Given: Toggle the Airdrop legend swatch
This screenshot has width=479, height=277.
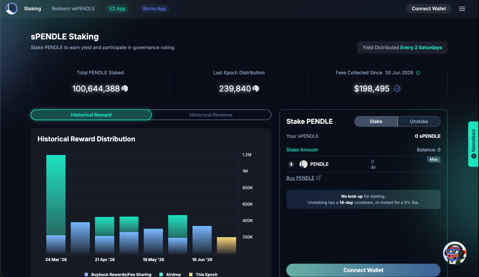Looking at the screenshot, I should (x=161, y=275).
